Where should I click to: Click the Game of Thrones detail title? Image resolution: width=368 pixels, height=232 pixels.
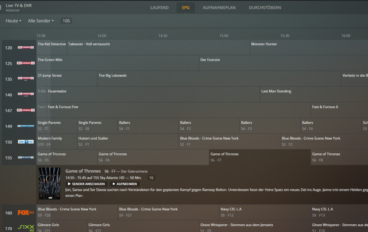tap(83, 171)
